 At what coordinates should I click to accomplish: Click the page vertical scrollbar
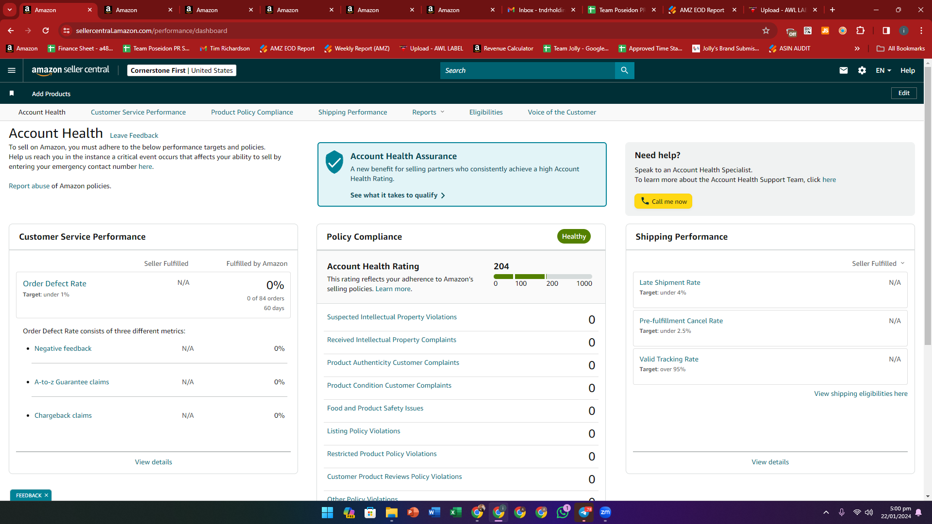(928, 206)
